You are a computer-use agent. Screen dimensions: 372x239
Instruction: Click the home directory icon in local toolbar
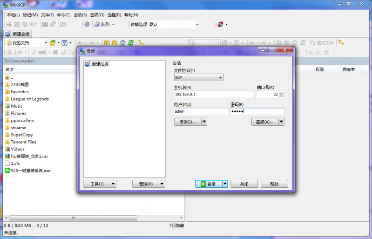coord(123,43)
